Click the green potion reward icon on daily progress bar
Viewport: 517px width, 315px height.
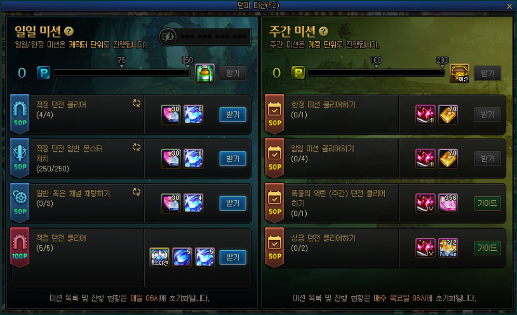(205, 73)
